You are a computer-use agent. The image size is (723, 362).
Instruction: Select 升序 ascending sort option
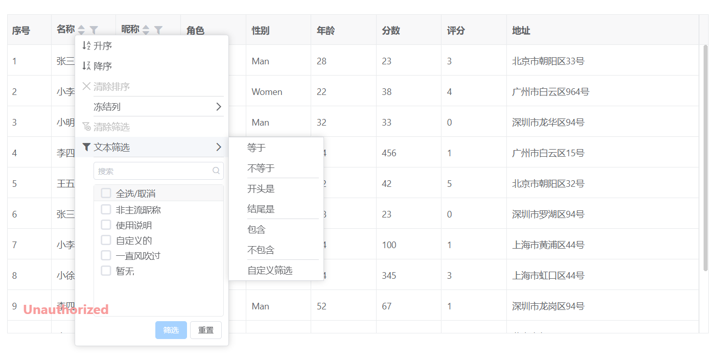coord(152,45)
